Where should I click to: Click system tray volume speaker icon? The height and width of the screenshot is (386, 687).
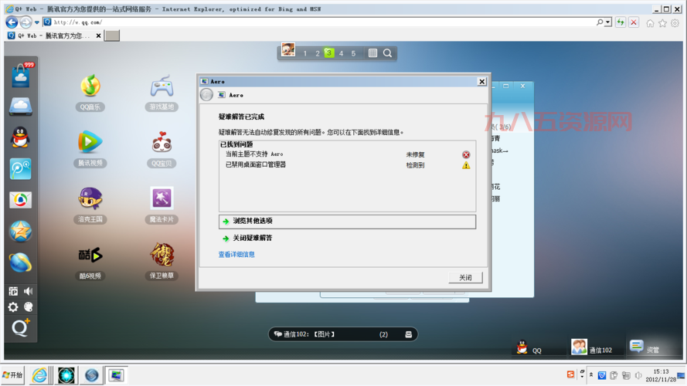click(638, 375)
